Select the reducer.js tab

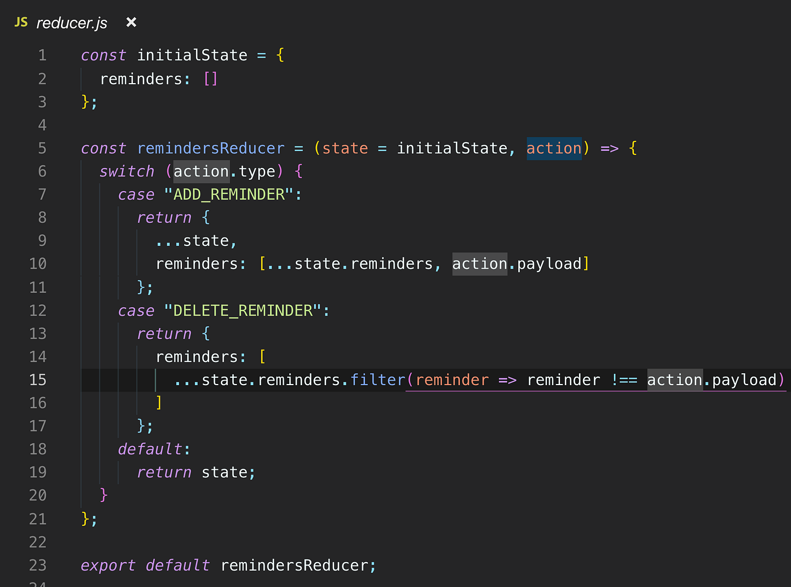pyautogui.click(x=72, y=23)
